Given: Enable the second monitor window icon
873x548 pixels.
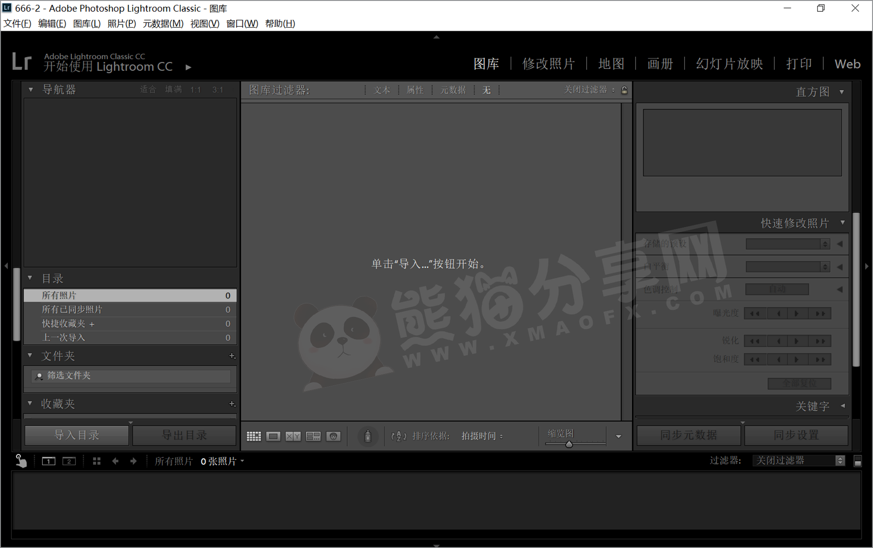Looking at the screenshot, I should click(x=69, y=461).
